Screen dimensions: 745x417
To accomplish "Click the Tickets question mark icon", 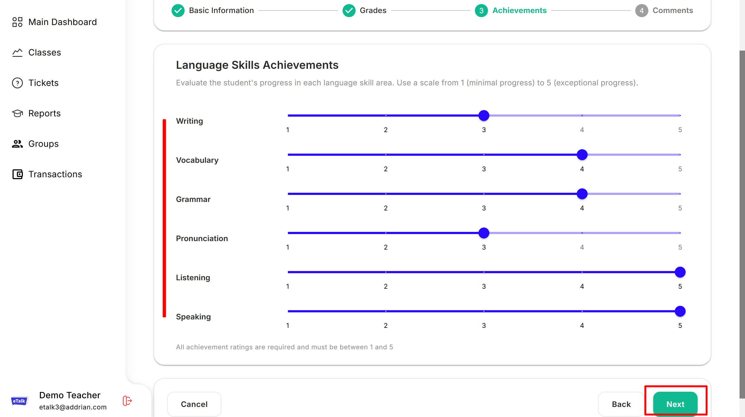I will (17, 83).
